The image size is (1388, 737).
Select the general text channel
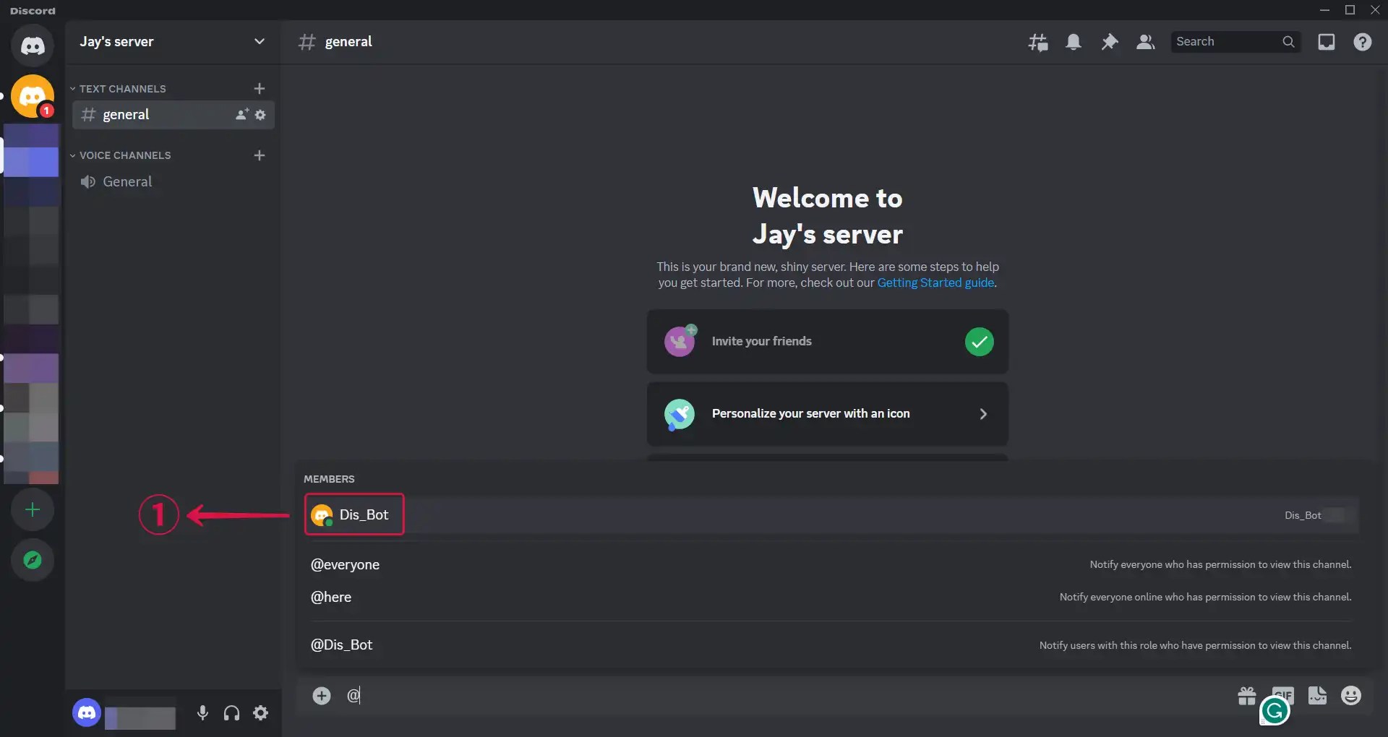point(173,115)
